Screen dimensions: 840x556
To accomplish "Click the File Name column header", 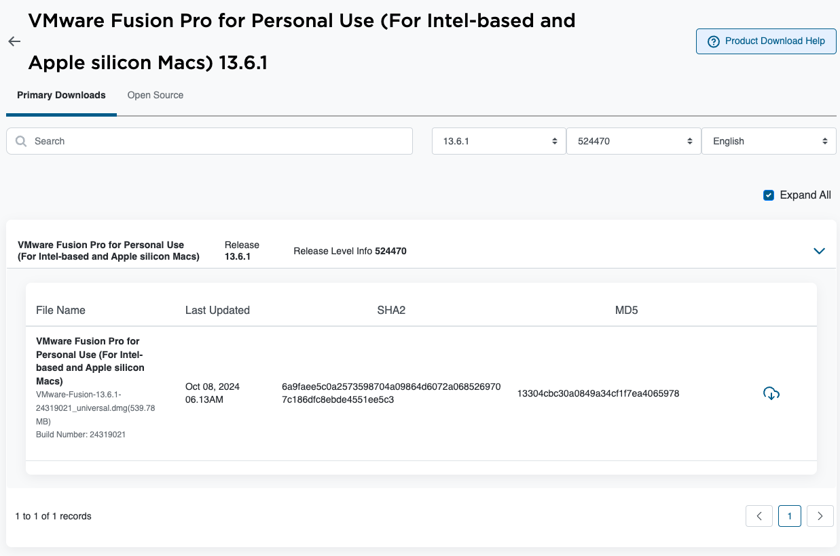I will coord(60,311).
